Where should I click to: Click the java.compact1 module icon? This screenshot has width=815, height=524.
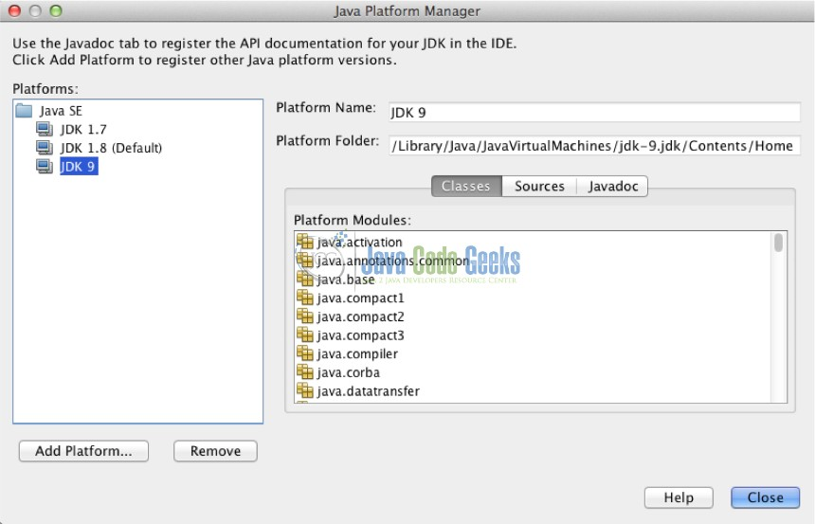point(305,298)
